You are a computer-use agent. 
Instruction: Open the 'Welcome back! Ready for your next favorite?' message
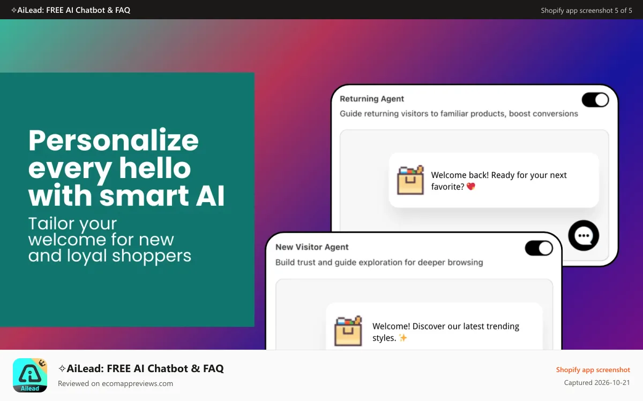[494, 181]
